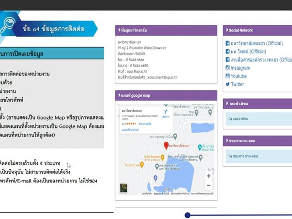This screenshot has height=219, width=292.
Task: Expand แนะนำ-ติชม header arrow
Action: [227, 103]
